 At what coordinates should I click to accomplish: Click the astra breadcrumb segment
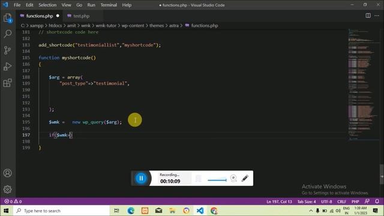point(173,25)
